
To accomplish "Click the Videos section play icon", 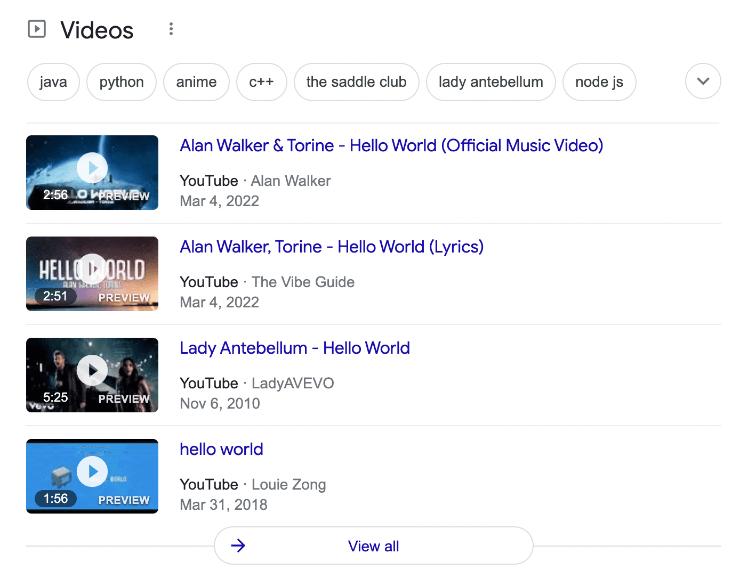I will pyautogui.click(x=37, y=29).
